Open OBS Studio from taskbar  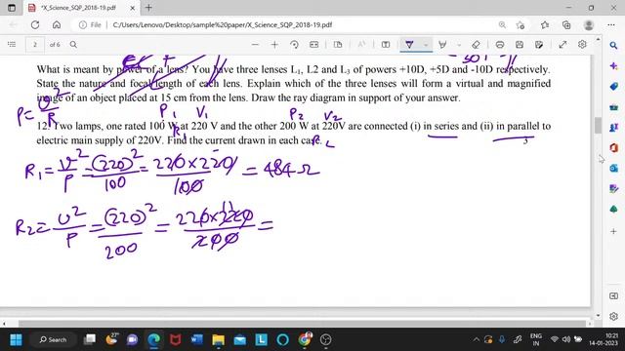pos(326,340)
